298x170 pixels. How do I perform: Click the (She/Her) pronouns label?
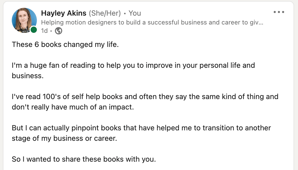[x=105, y=13]
